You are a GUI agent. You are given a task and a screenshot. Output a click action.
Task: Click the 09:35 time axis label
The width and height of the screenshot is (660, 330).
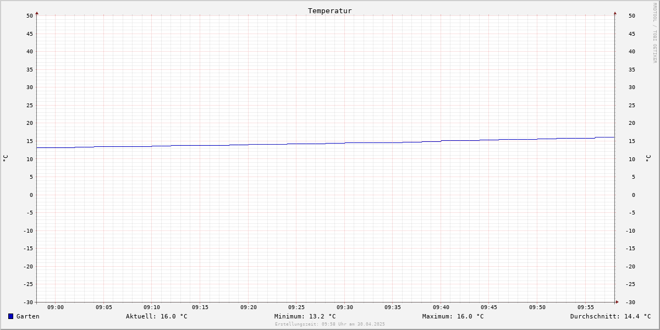[393, 307]
